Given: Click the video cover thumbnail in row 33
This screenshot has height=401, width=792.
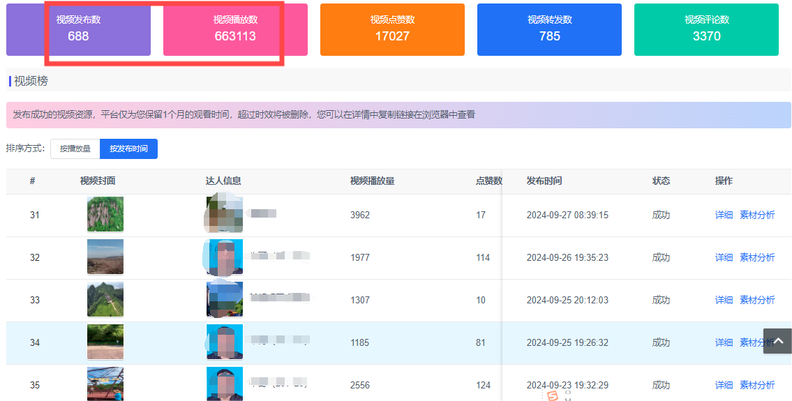Looking at the screenshot, I should tap(105, 299).
